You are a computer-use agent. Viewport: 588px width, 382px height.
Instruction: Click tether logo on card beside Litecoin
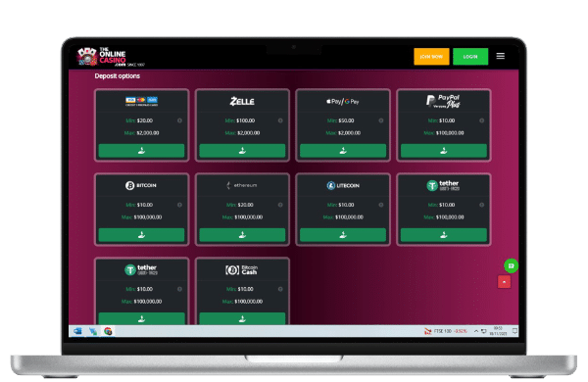(x=443, y=185)
